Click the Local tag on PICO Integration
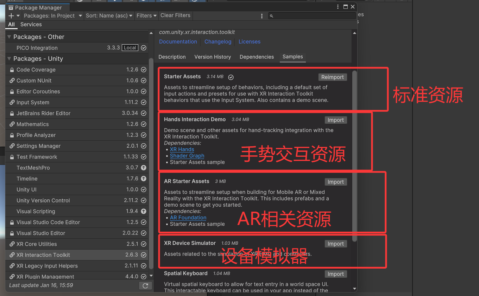The height and width of the screenshot is (296, 479). pos(130,48)
